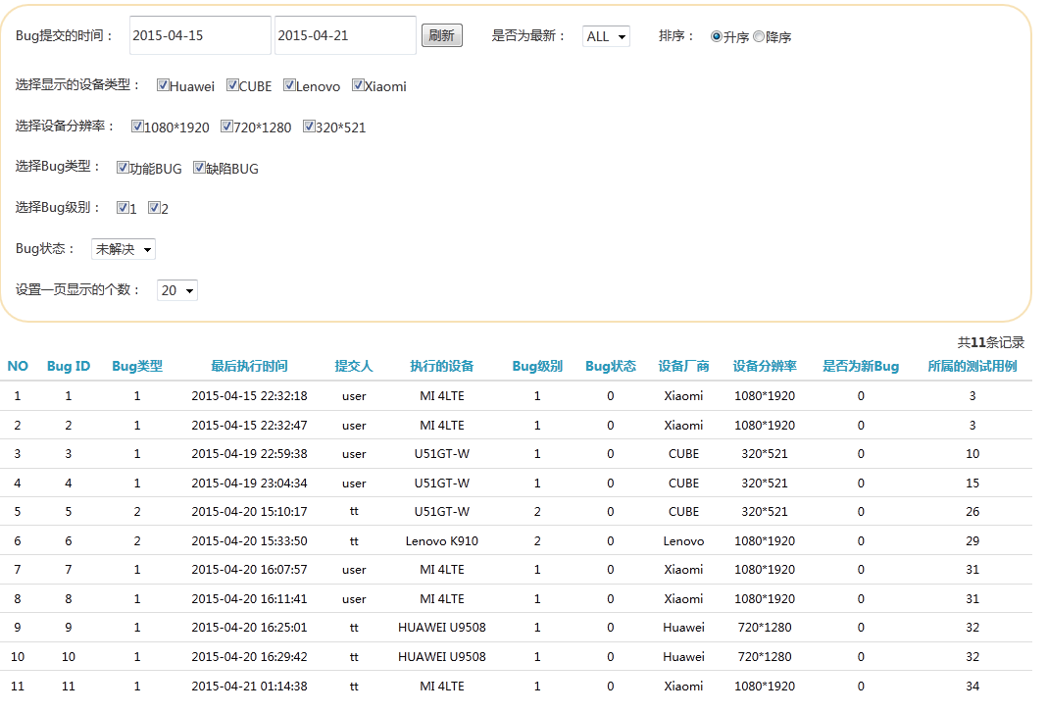Image resolution: width=1047 pixels, height=713 pixels.
Task: Select timestamp 2015-04-15 22:32:18
Action: (249, 396)
